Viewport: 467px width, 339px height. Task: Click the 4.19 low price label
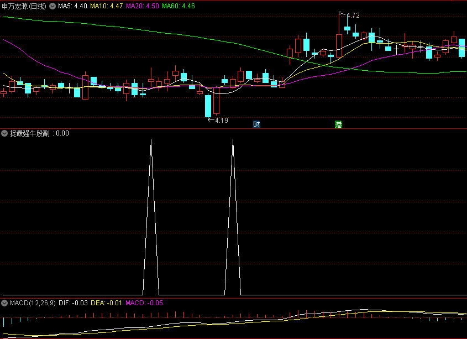point(221,121)
